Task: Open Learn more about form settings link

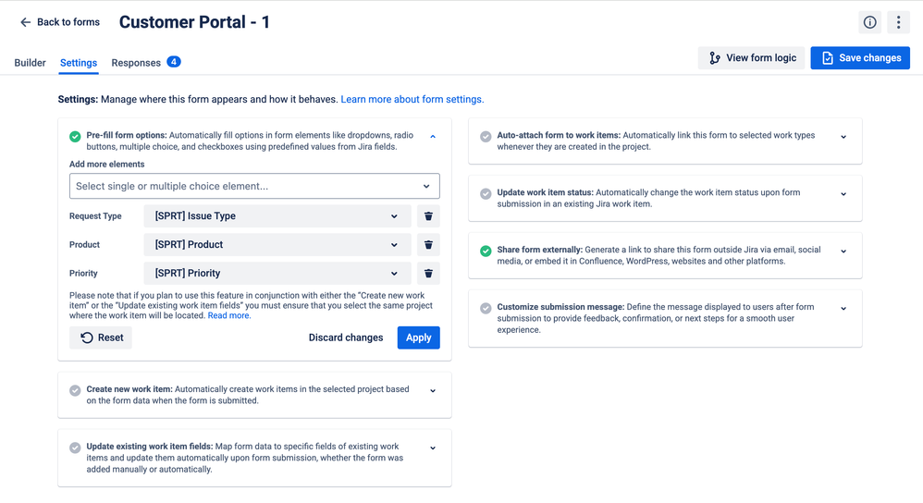Action: [x=412, y=100]
